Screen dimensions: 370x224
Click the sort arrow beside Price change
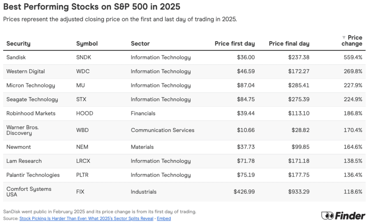pyautogui.click(x=344, y=37)
